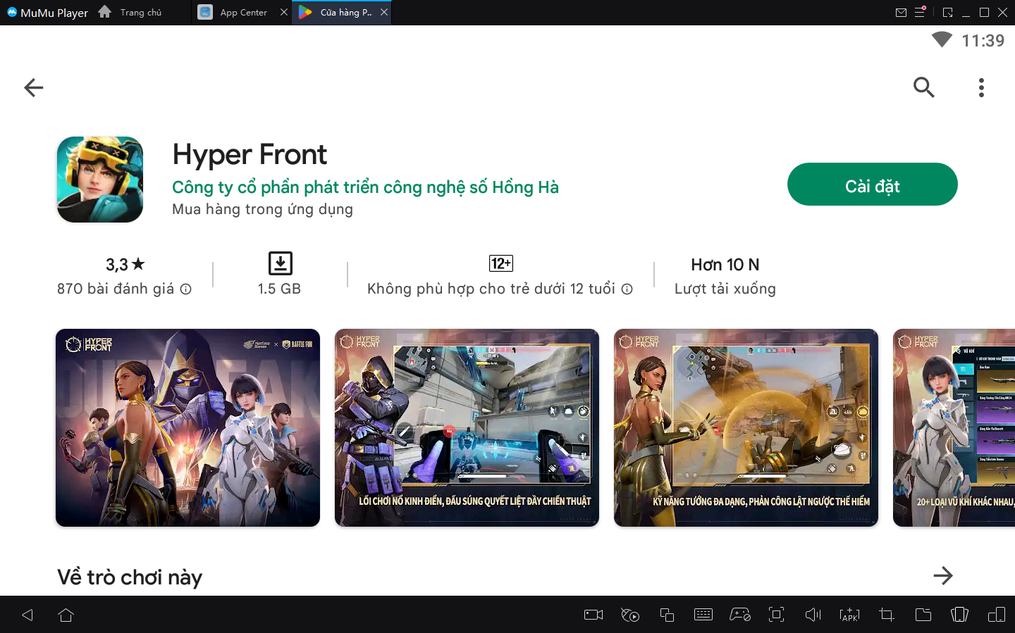Open the MuMu hamburger menu
The height and width of the screenshot is (633, 1015).
[x=920, y=12]
